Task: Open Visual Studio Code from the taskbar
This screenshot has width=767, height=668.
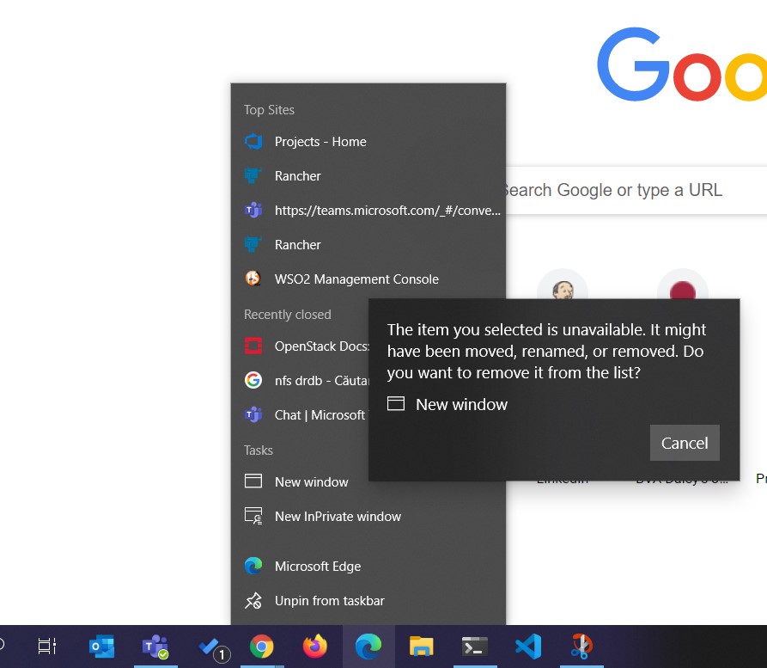Action: pyautogui.click(x=527, y=646)
